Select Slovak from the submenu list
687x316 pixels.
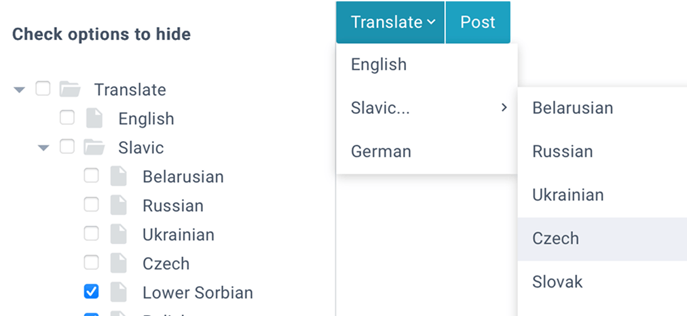(x=557, y=282)
